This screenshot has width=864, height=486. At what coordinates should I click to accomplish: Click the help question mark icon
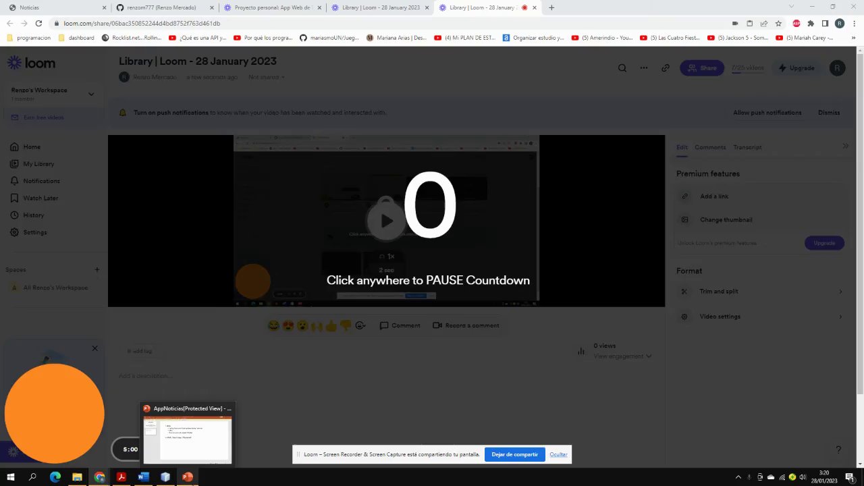[838, 450]
